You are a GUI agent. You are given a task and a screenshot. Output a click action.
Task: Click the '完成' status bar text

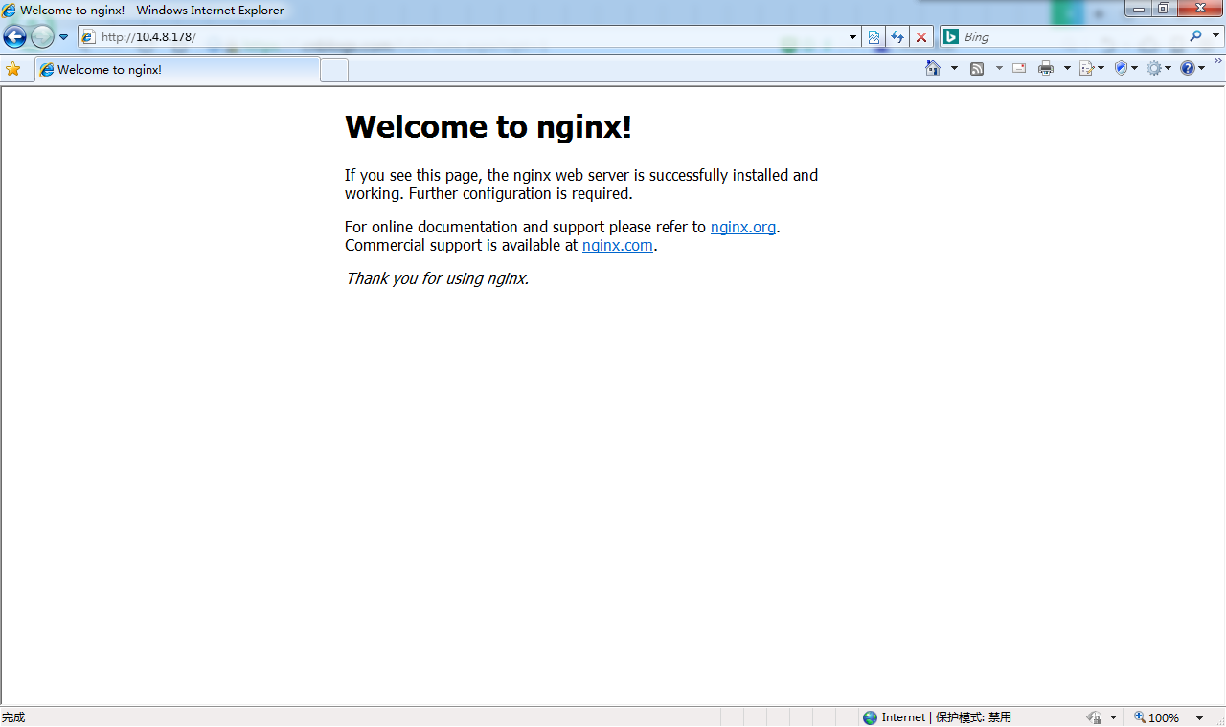coord(13,717)
